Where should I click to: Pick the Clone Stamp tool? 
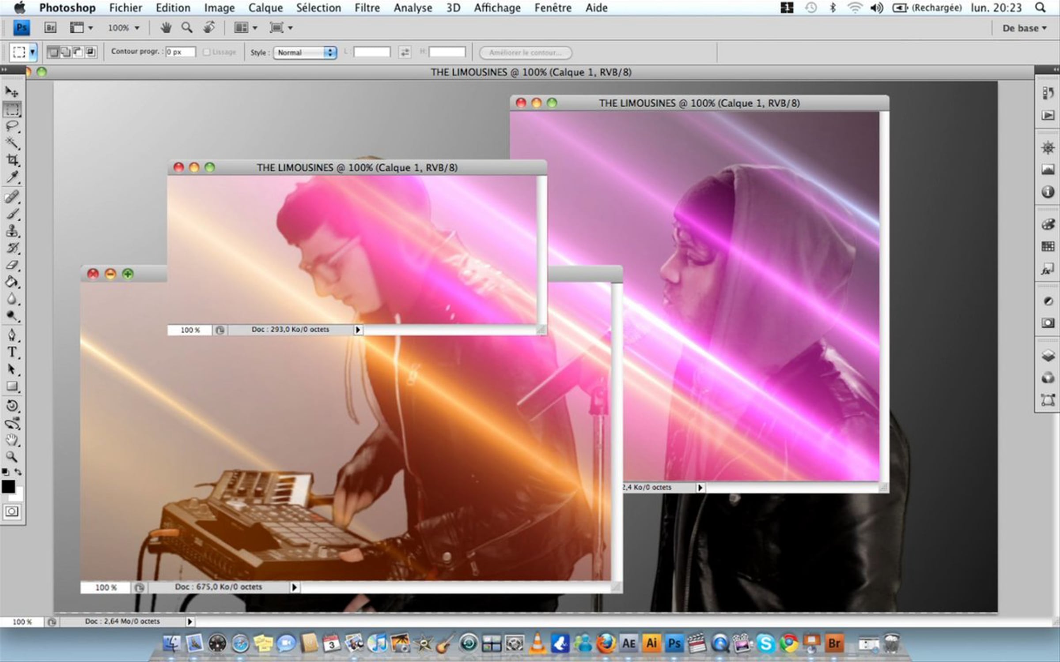(12, 231)
